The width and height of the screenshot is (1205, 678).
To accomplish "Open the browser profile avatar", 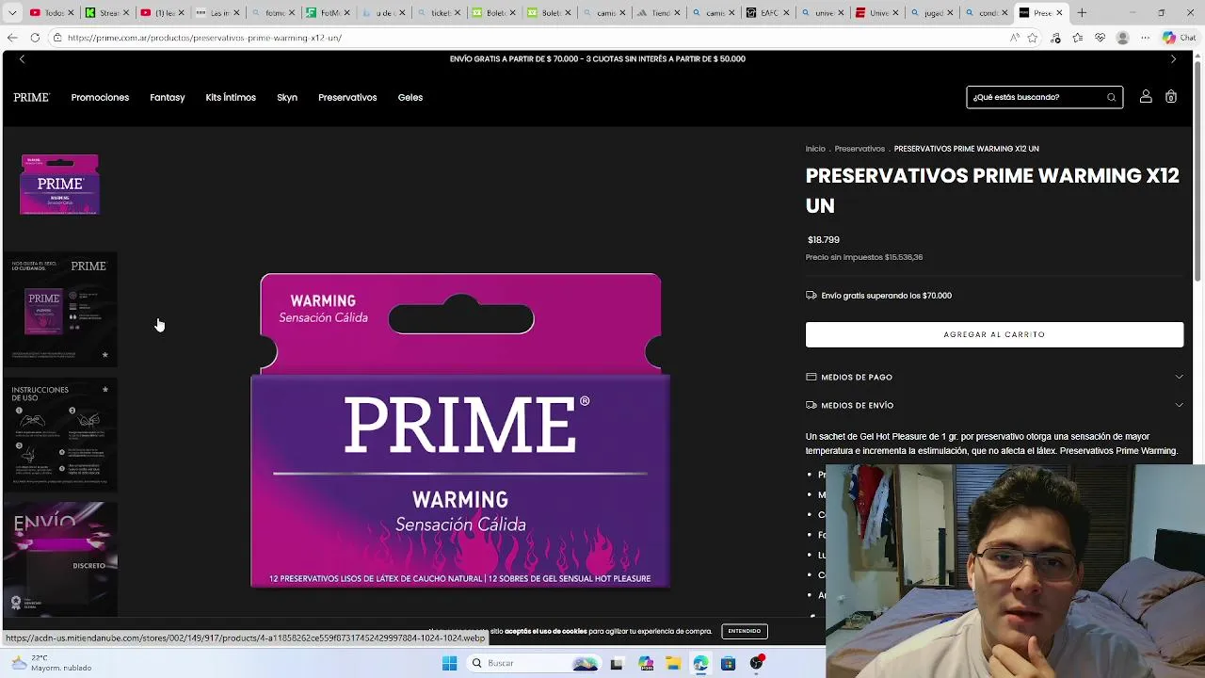I will coord(1122,38).
